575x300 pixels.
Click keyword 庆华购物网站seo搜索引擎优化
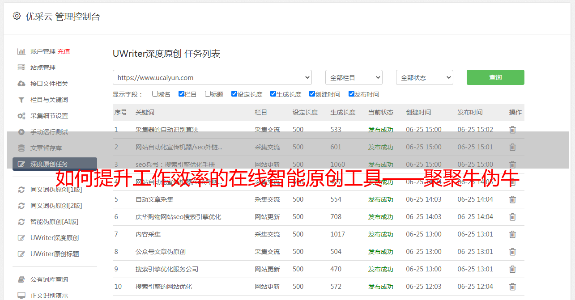[x=179, y=217]
